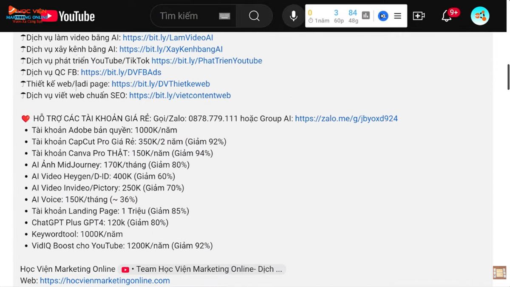Open the DVThietkeweb link
The width and height of the screenshot is (510, 287).
coord(161,84)
